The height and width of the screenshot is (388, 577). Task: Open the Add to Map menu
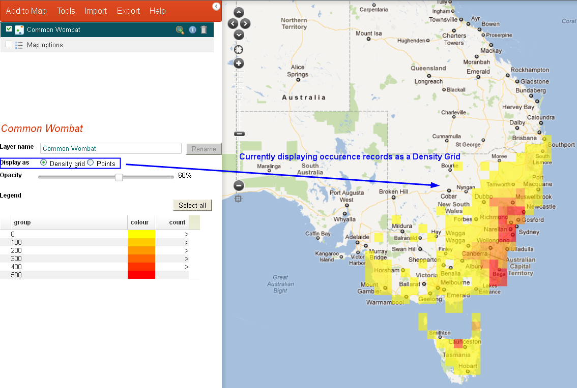tap(26, 11)
